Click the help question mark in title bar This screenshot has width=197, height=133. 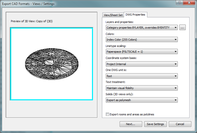179,3
